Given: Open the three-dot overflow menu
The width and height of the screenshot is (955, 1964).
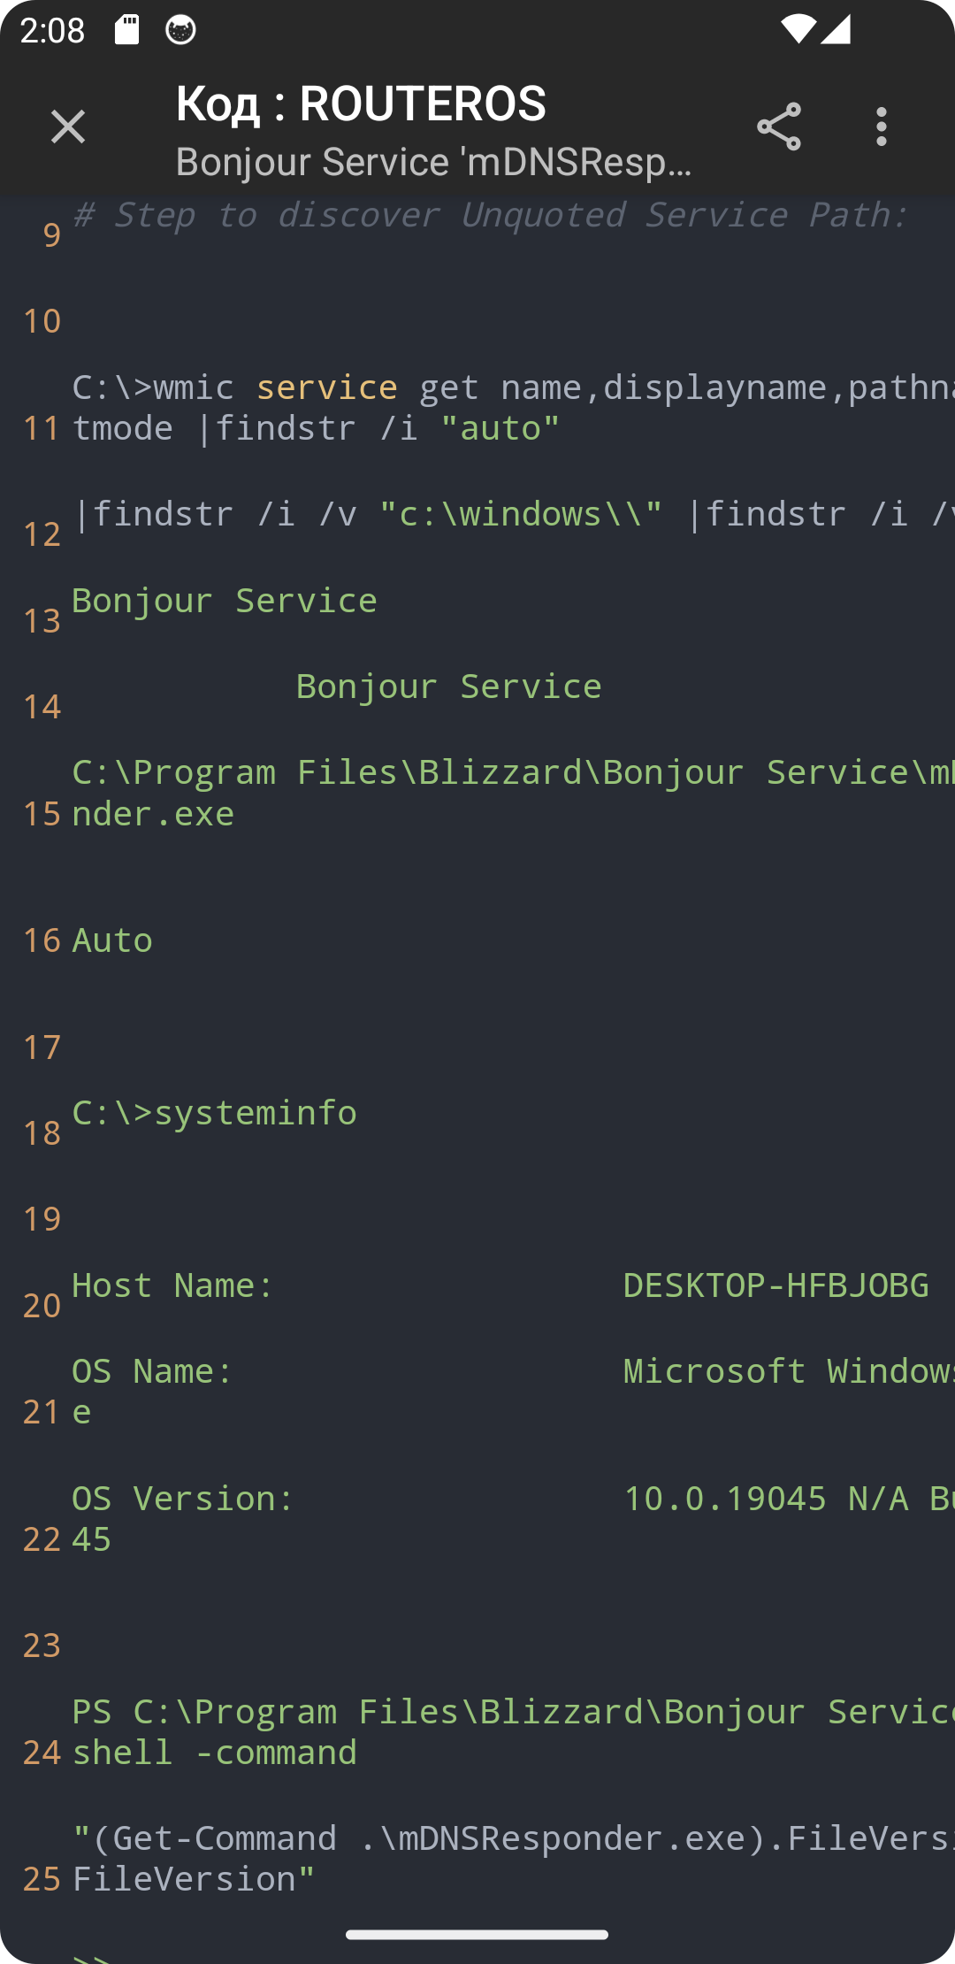Looking at the screenshot, I should (x=881, y=127).
